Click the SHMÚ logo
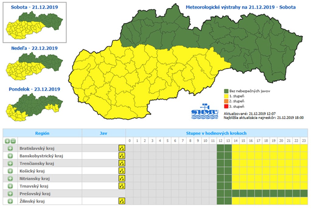 tap(205, 111)
